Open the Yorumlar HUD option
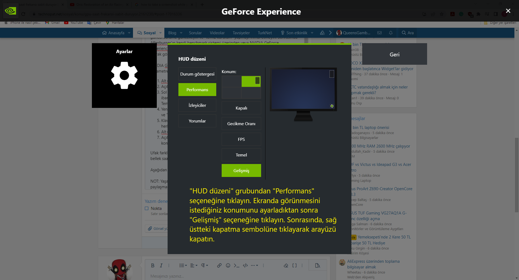519x280 pixels. [x=197, y=121]
